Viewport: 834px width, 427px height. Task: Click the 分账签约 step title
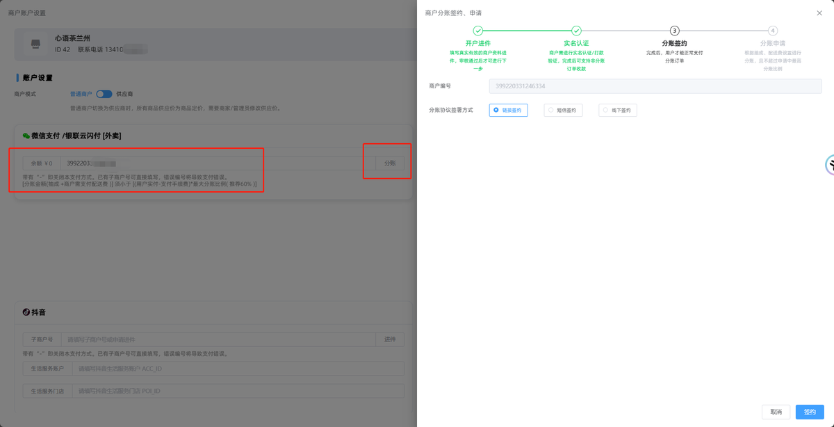(674, 43)
